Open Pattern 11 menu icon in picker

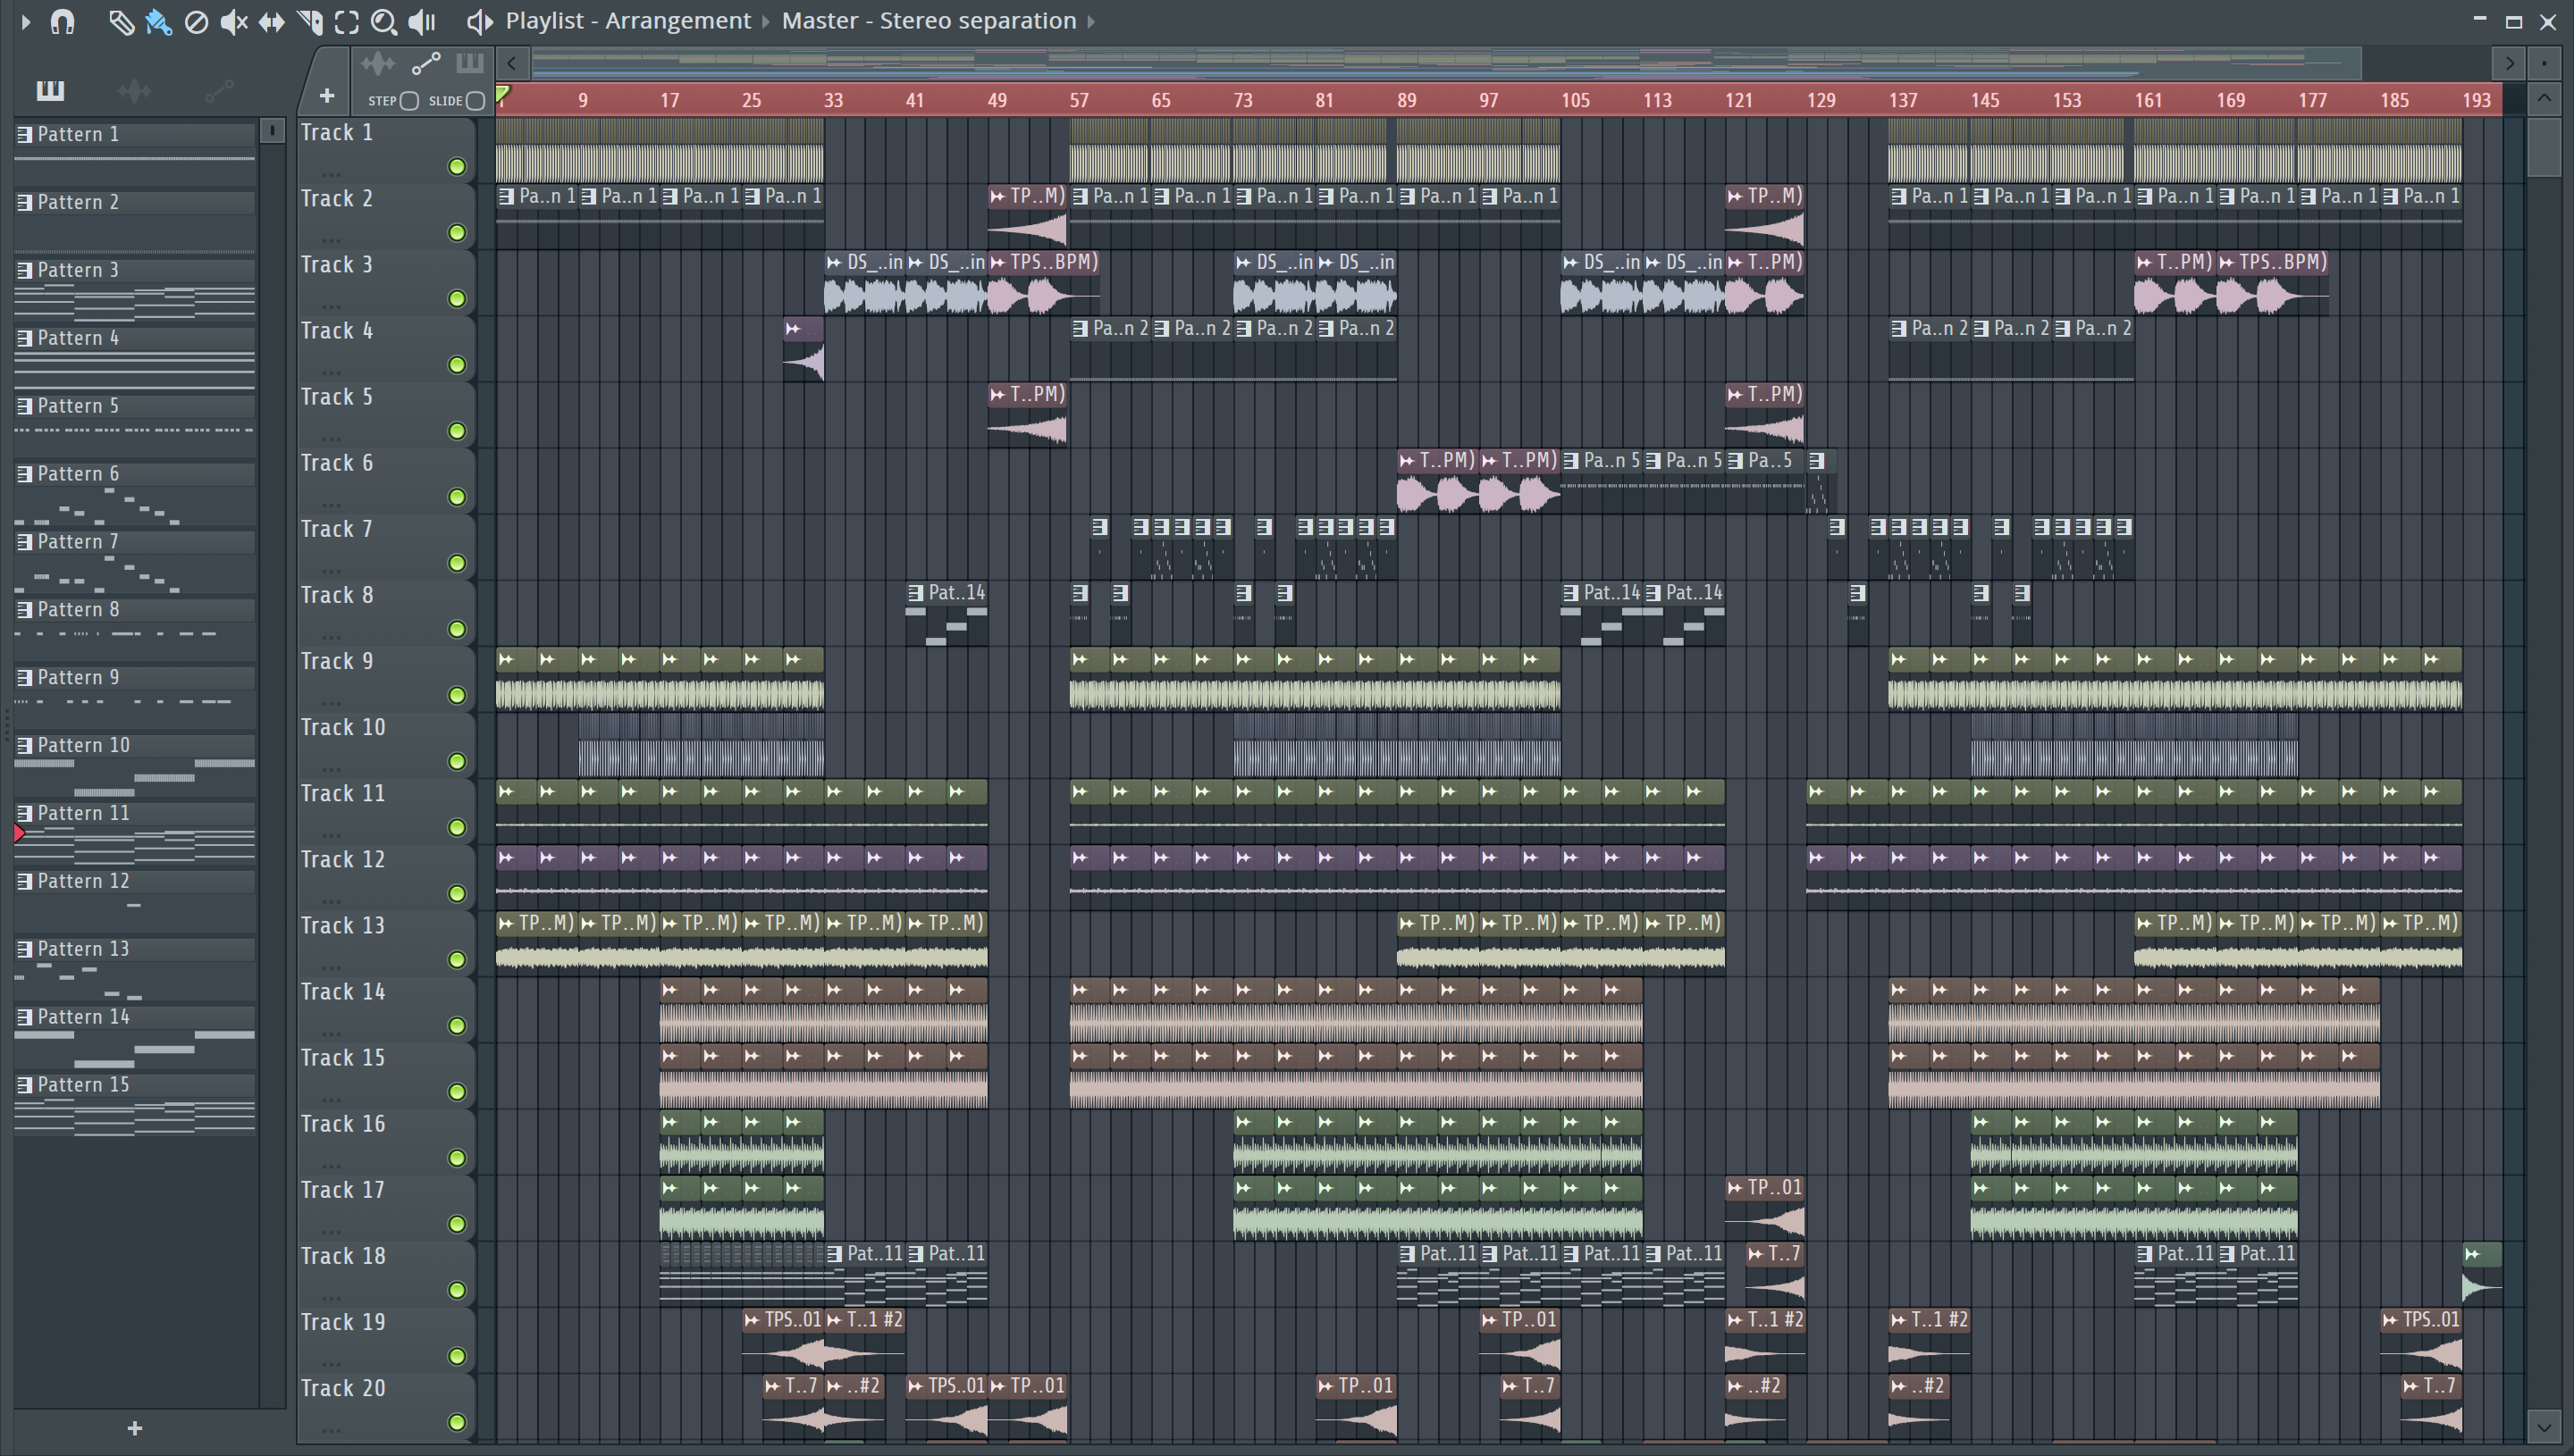[x=25, y=813]
